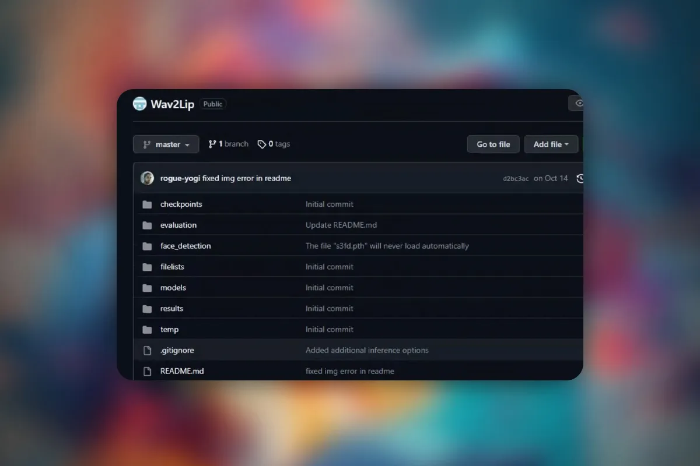Screen dimensions: 700x466
Task: Open the face_detection folder
Action: (x=185, y=246)
